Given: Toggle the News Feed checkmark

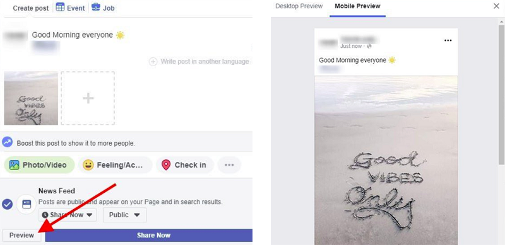Looking at the screenshot, I should point(8,204).
